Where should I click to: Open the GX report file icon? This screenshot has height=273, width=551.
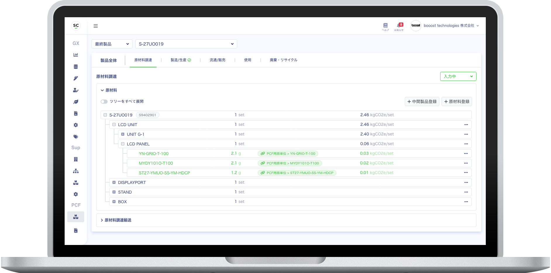click(76, 113)
